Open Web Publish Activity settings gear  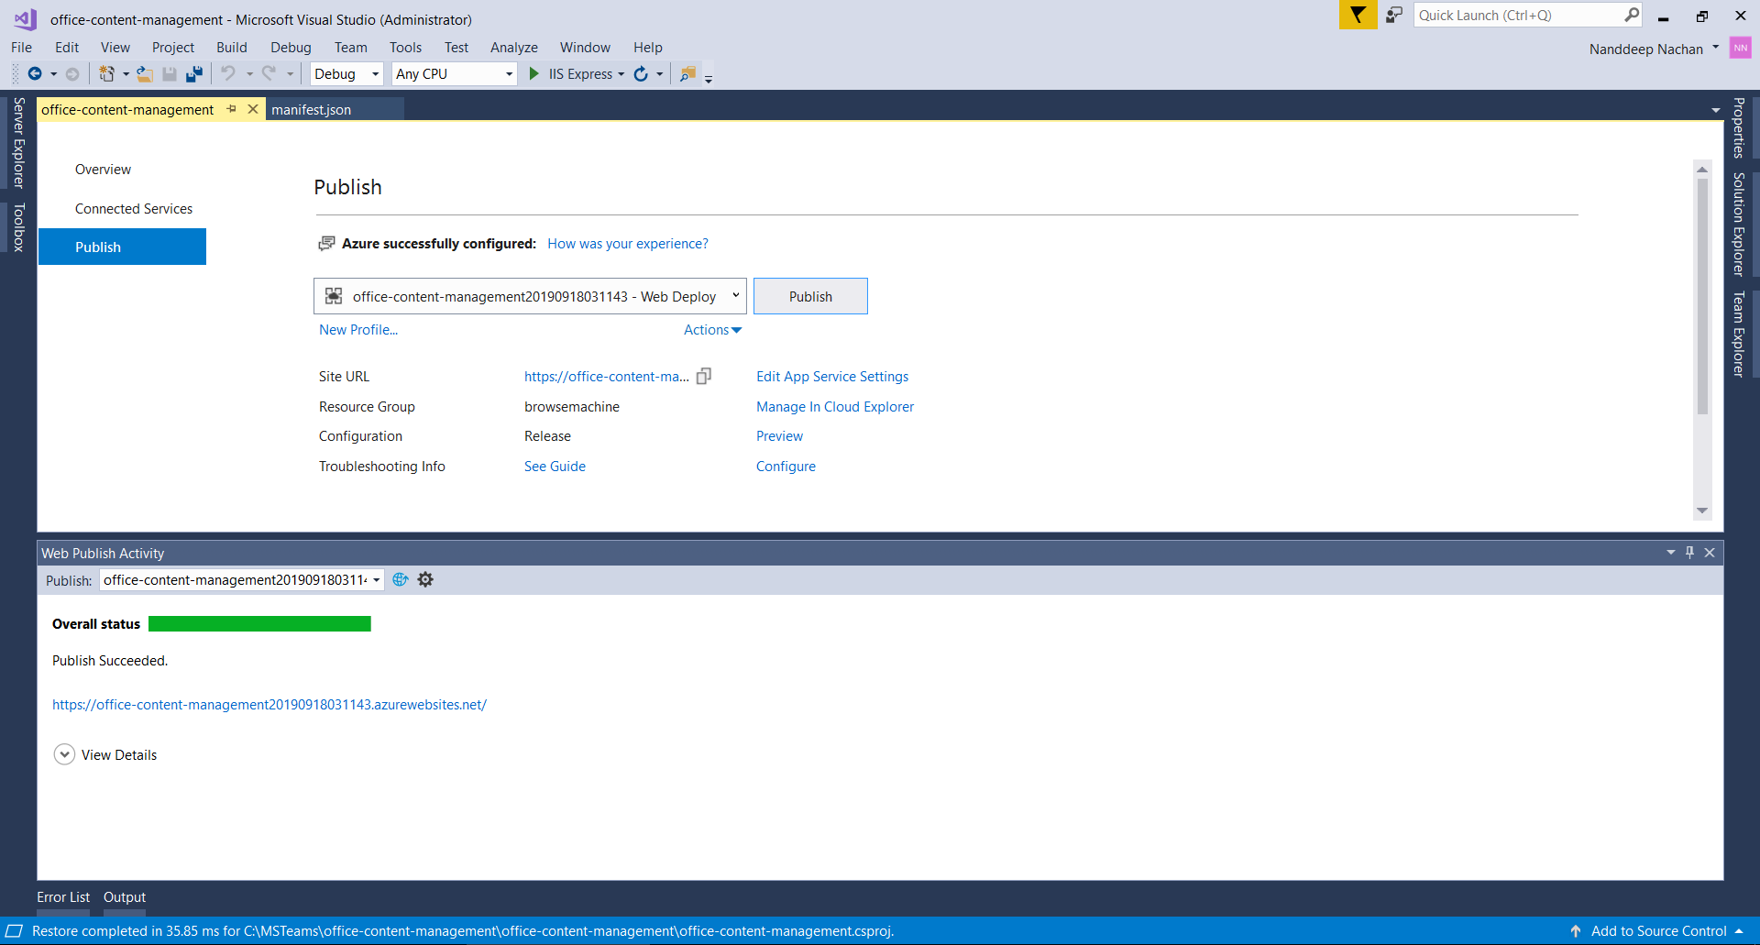click(425, 580)
